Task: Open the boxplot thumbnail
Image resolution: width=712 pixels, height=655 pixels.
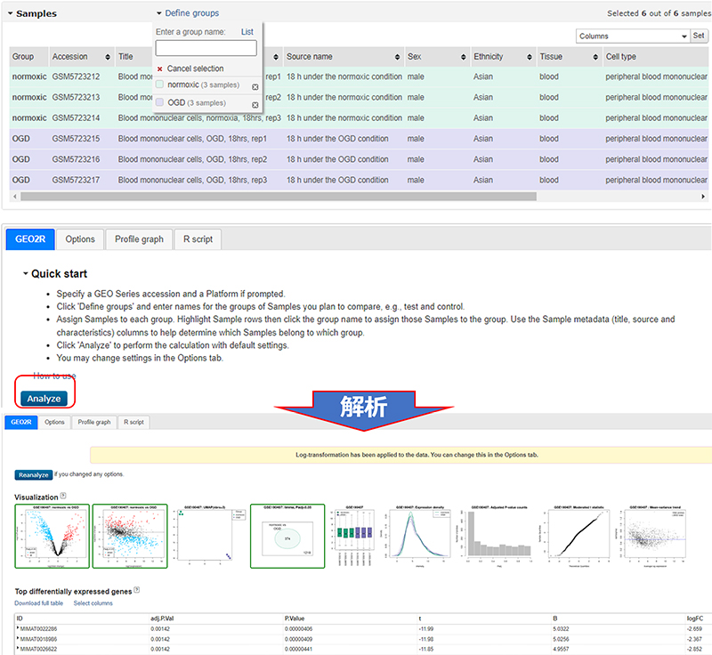Action: tap(355, 536)
